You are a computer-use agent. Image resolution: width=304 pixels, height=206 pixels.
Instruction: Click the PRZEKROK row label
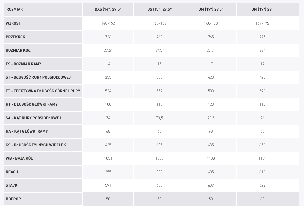click(15, 37)
